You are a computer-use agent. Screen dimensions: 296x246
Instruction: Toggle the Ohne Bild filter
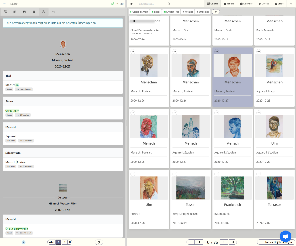click(203, 12)
